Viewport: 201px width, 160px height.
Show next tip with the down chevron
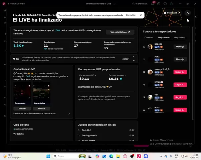(x=134, y=60)
